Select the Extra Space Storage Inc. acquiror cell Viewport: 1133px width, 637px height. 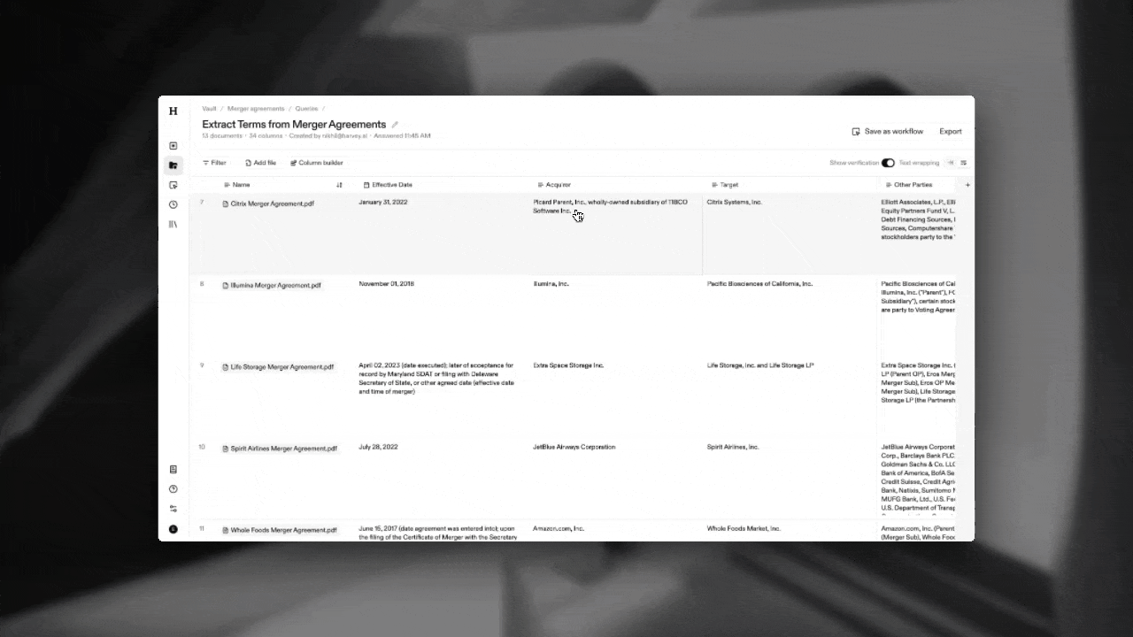point(615,397)
